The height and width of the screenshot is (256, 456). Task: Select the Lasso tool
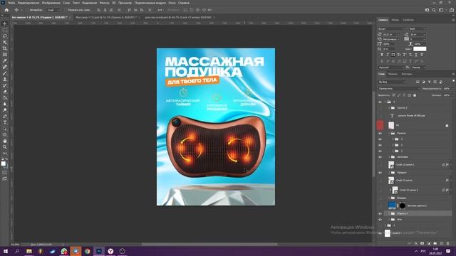coord(5,36)
